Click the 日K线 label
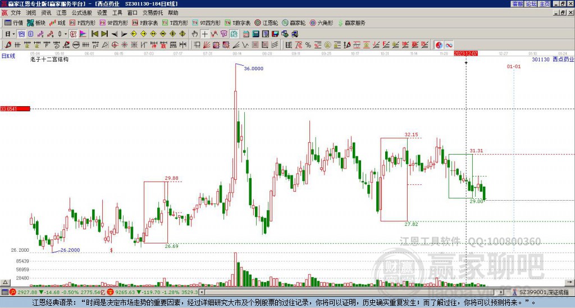575x308 pixels. click(8, 56)
